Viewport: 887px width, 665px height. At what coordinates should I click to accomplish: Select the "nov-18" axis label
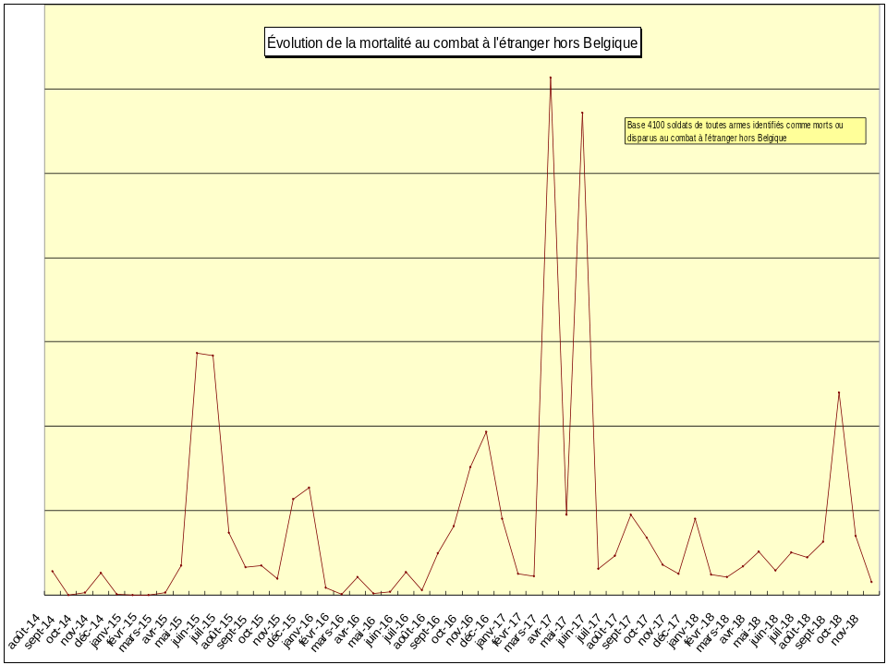click(844, 628)
